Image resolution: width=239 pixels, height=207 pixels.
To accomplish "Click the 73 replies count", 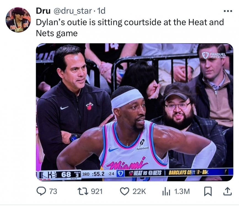I will (53, 192).
